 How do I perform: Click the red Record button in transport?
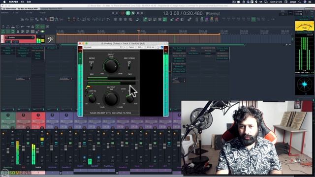point(123,13)
